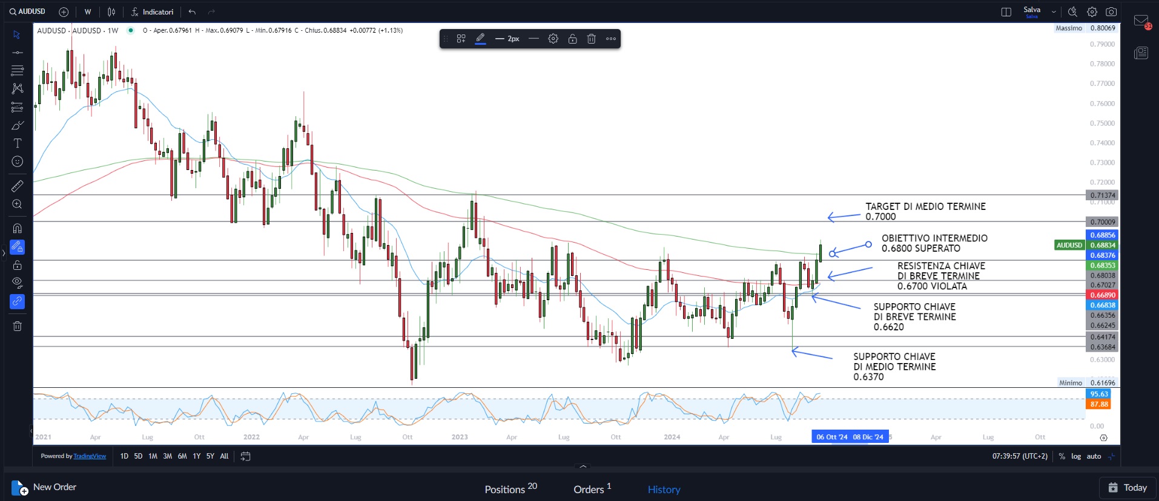Open the History tab

pyautogui.click(x=664, y=490)
